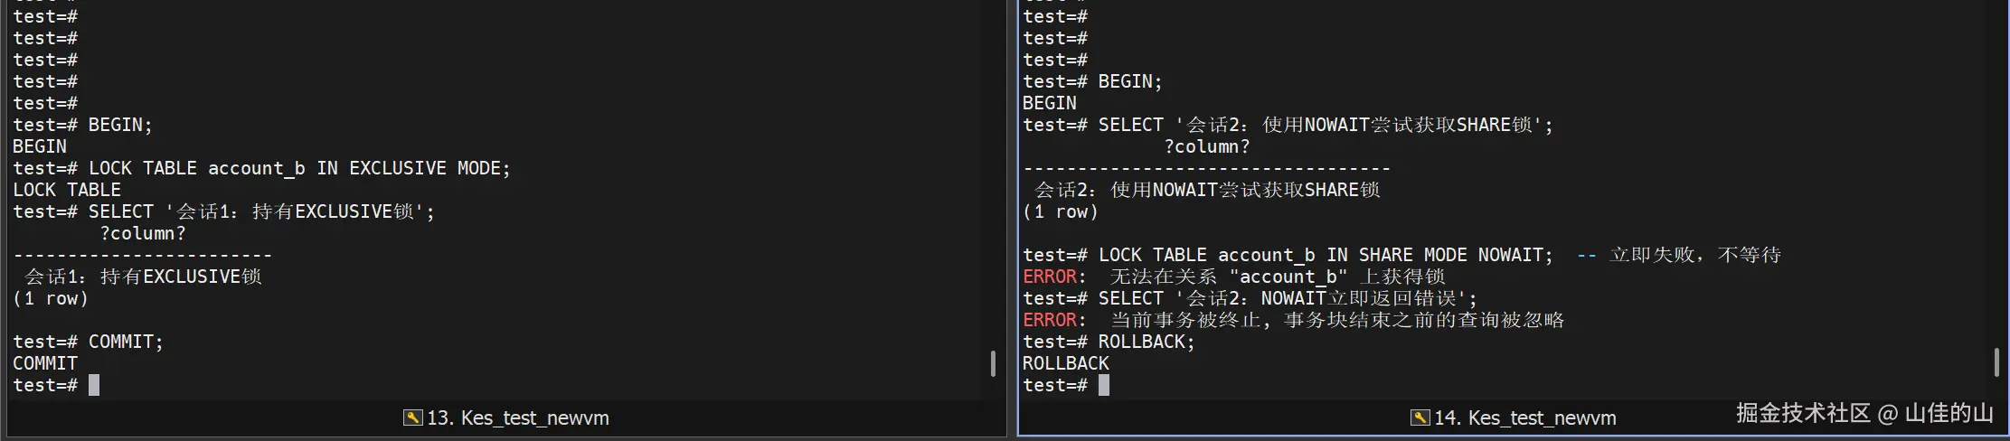Screen dimensions: 2010x441
Task: Click the BEGIN; command in right terminal
Action: 1129,81
